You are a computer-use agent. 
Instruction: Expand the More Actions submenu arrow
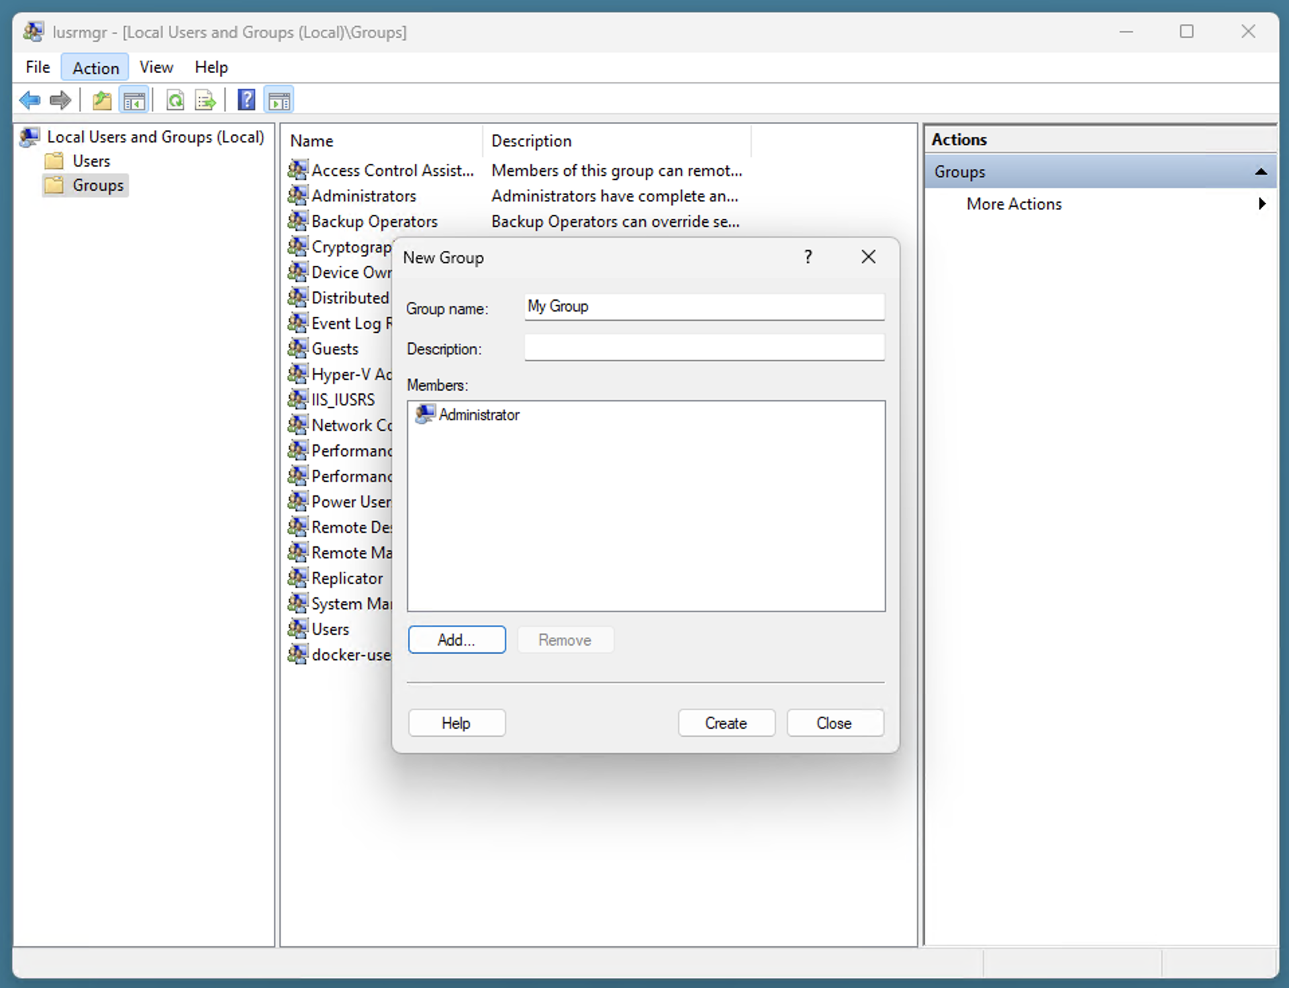[x=1261, y=203]
